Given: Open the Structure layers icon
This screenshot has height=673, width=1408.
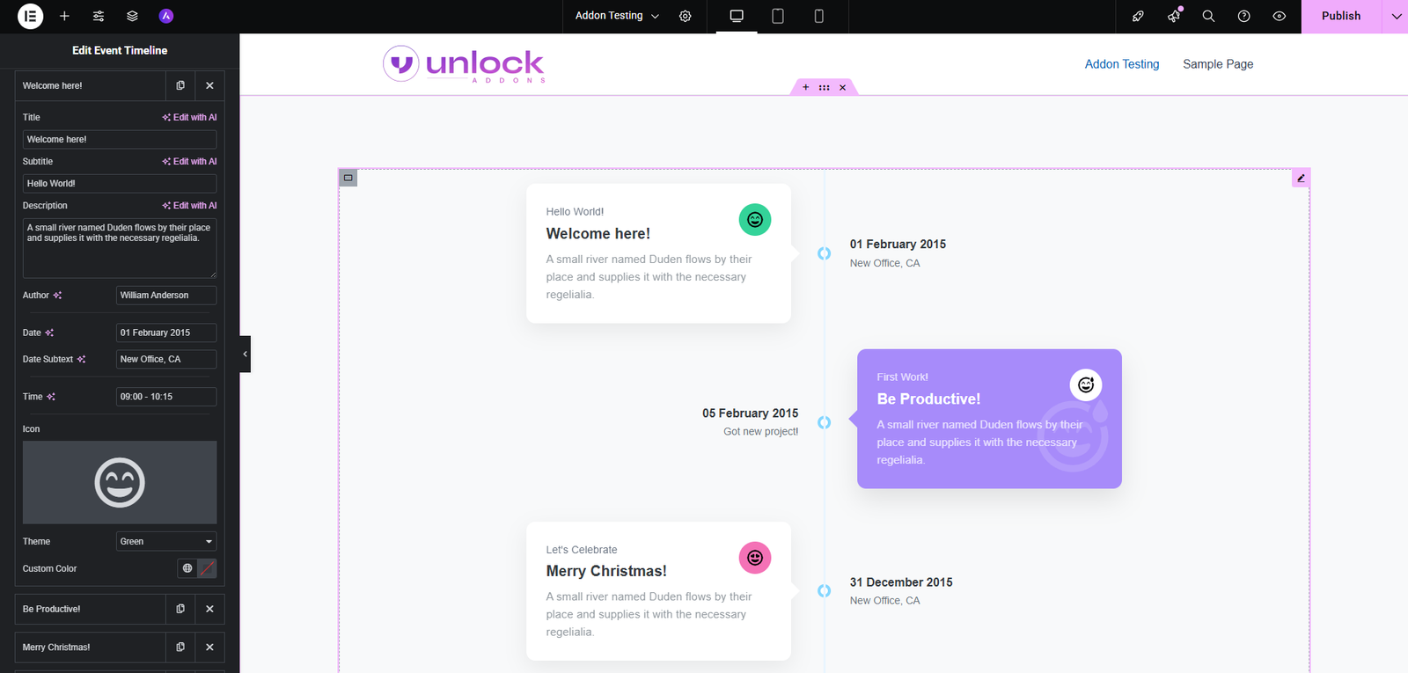Looking at the screenshot, I should 132,16.
